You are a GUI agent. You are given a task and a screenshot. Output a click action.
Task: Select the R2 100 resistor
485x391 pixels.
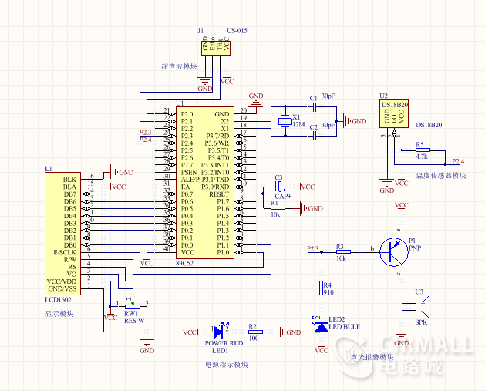coord(255,332)
